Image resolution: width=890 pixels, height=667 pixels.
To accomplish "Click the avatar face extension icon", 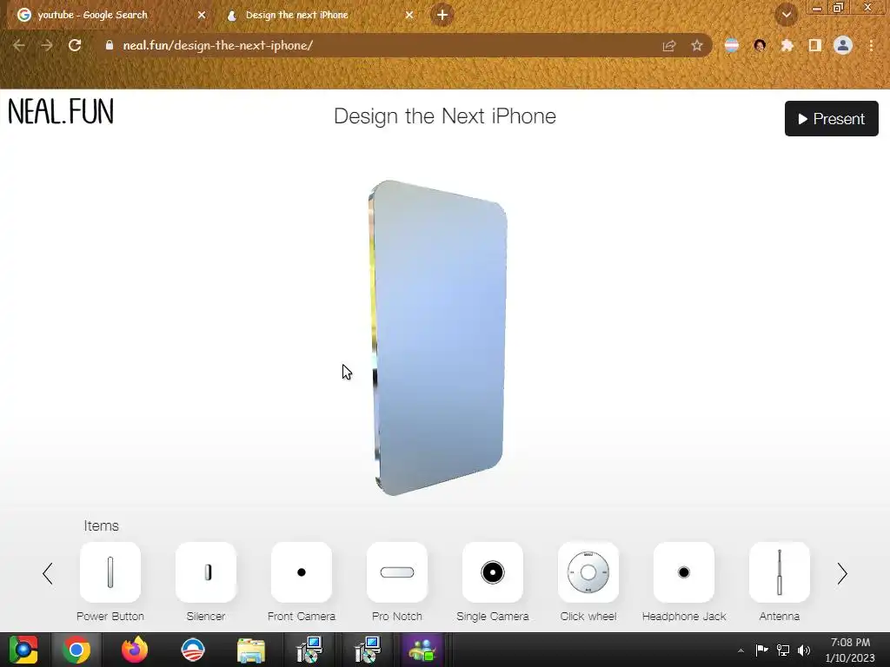I will coord(760,45).
